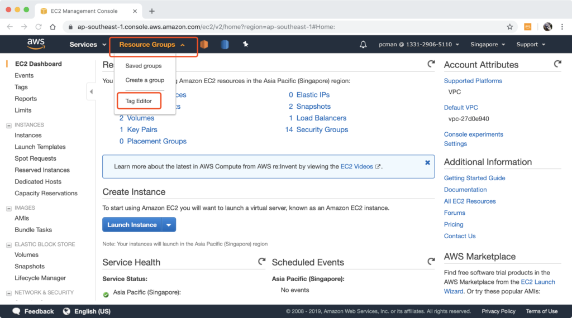Click the AWS logo home icon
Screen dimensions: 572x318
tap(36, 44)
